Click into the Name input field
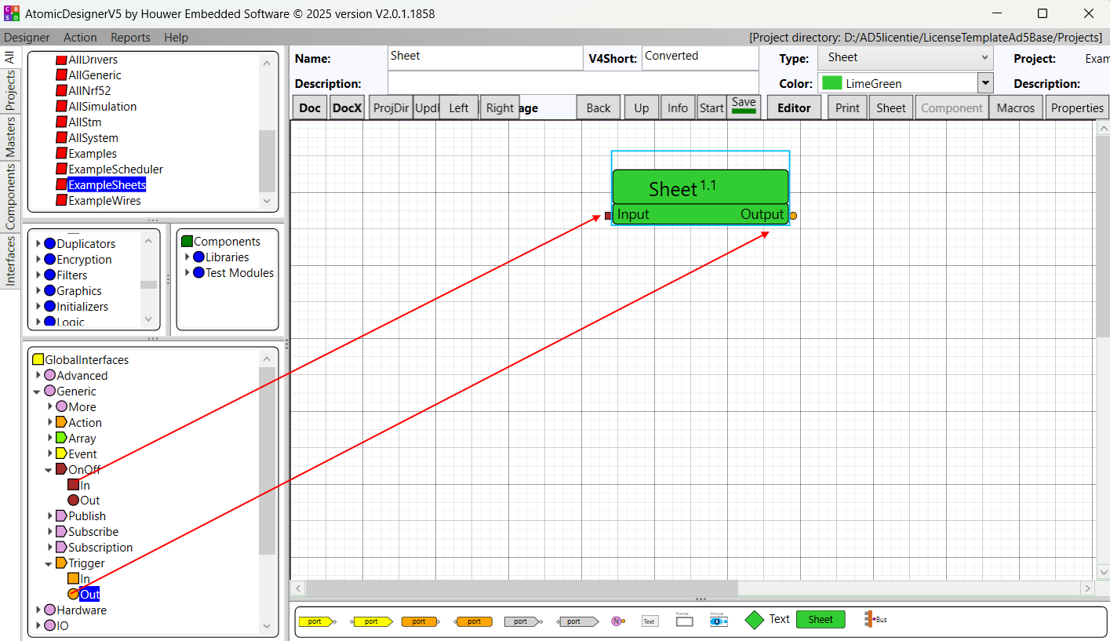Viewport: 1110px width, 641px height. coord(485,57)
